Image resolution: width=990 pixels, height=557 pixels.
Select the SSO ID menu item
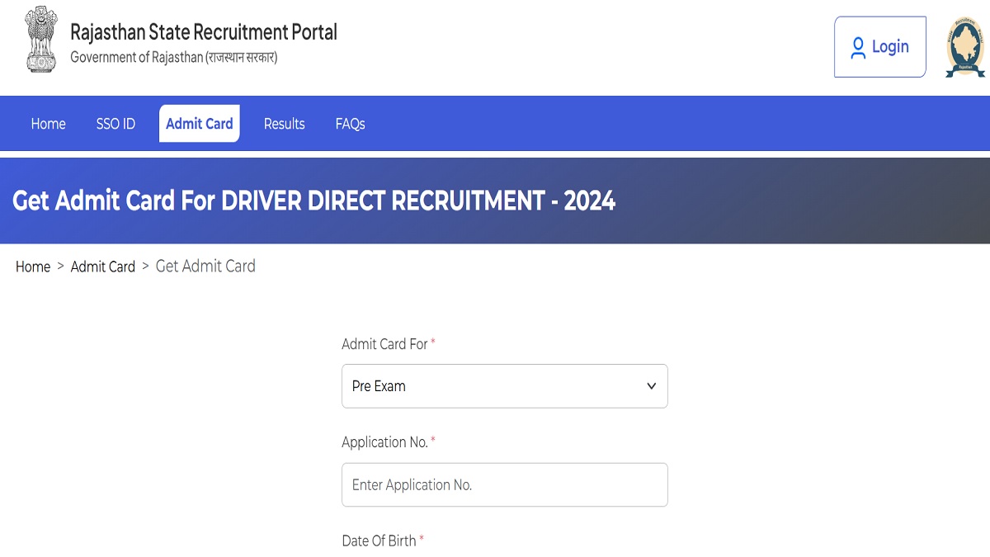pos(115,124)
